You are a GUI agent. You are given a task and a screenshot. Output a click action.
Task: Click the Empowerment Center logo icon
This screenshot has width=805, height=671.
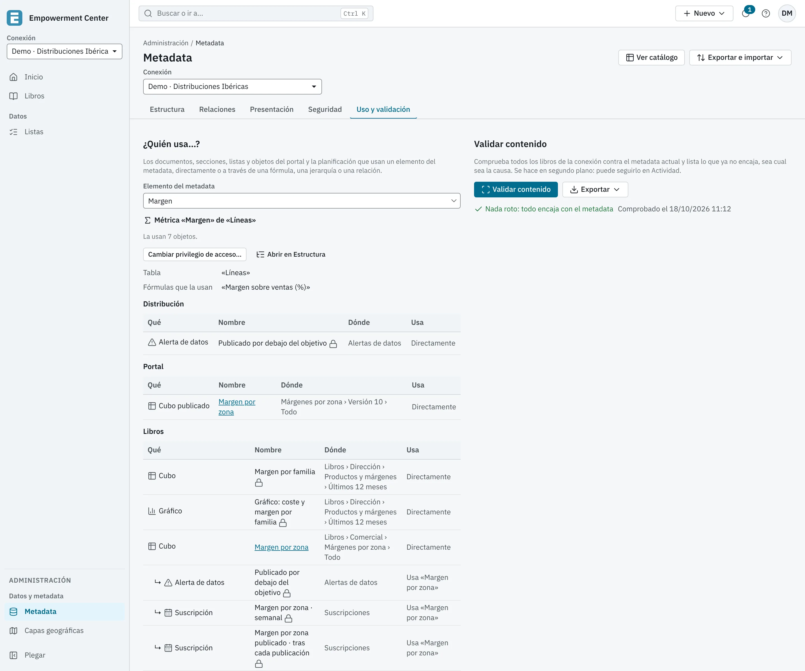pyautogui.click(x=15, y=18)
